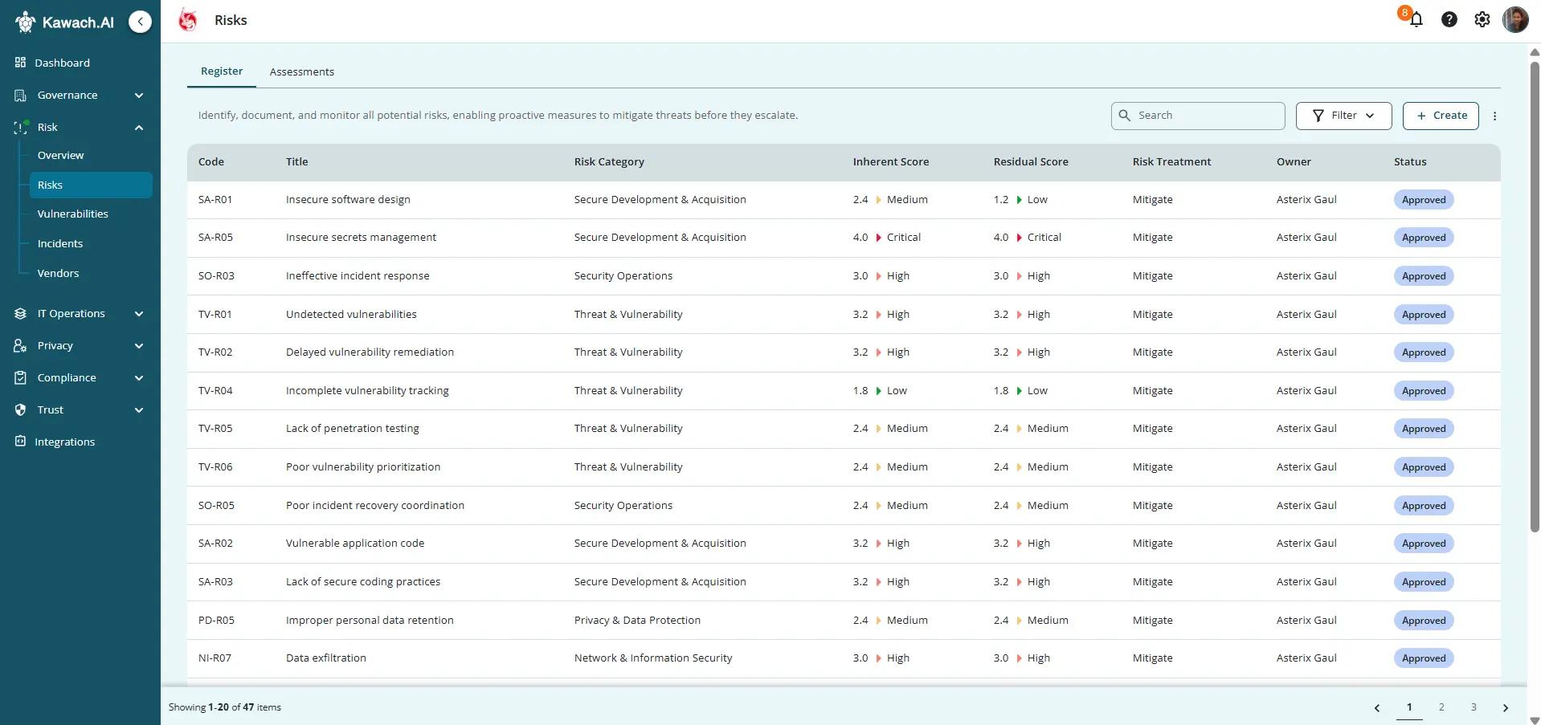Collapse the sidebar with the arrow button

pos(140,22)
